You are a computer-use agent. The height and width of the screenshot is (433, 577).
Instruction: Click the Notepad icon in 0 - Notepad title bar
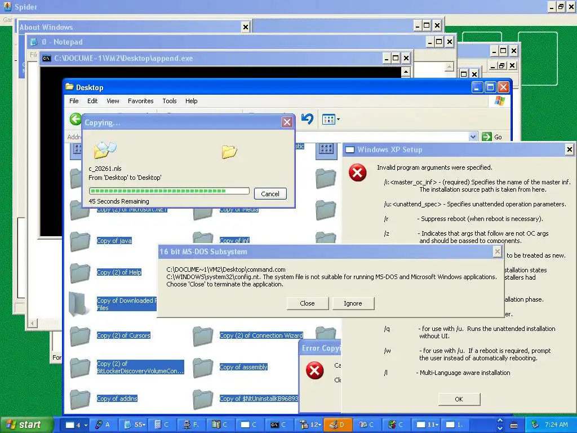tap(34, 42)
